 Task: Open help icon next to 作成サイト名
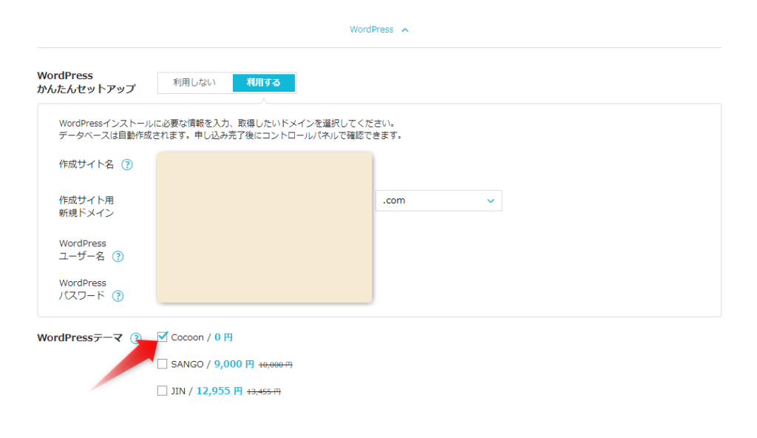point(127,165)
